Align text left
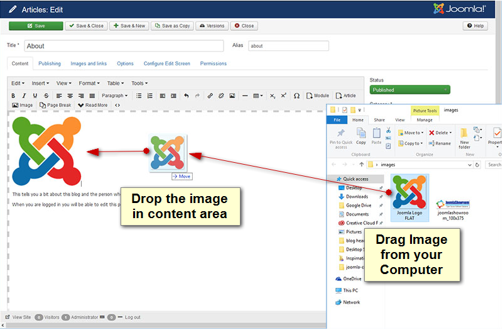The height and width of the screenshot is (330, 503). coord(59,96)
